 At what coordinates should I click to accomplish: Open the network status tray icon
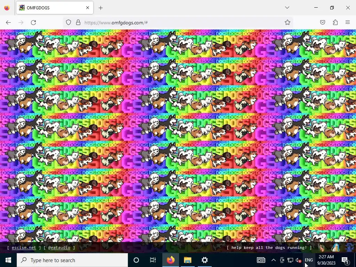(290, 260)
